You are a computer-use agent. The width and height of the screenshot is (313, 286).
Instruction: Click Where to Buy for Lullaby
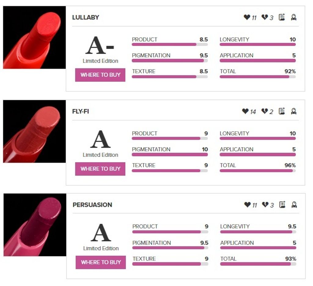click(x=100, y=75)
